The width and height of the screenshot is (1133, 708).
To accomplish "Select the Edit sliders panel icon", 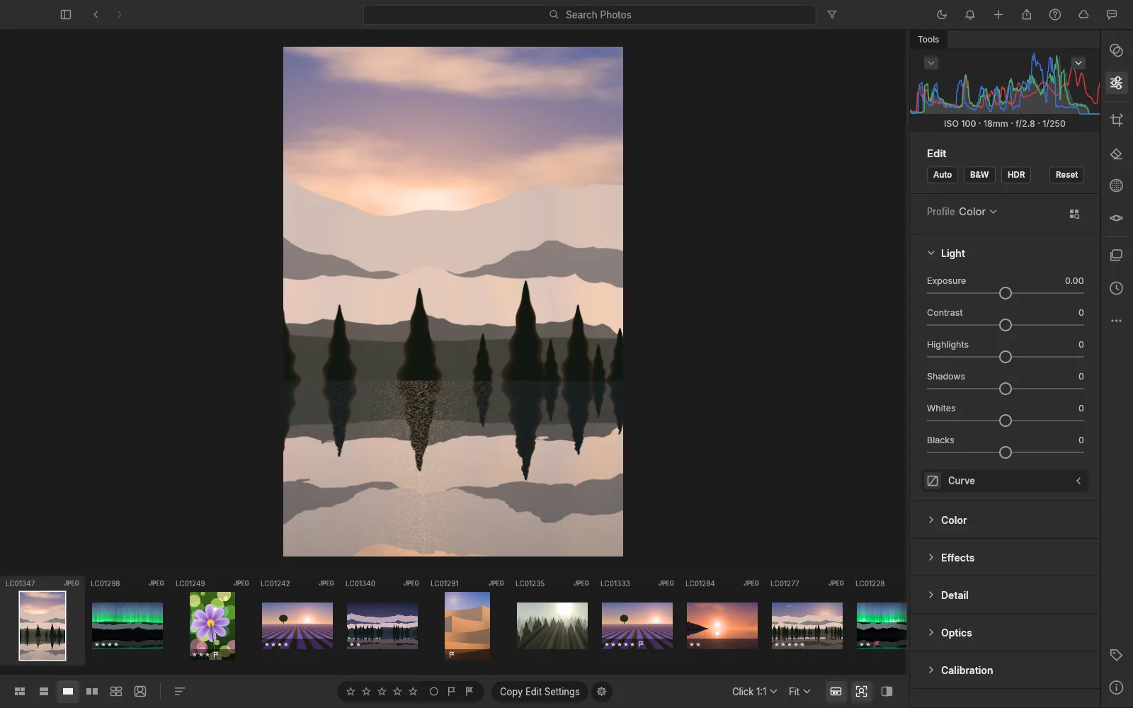I will [1116, 83].
